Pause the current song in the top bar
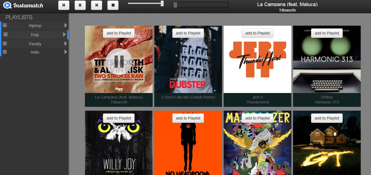Viewport: 371px width, 175px height. tap(80, 5)
